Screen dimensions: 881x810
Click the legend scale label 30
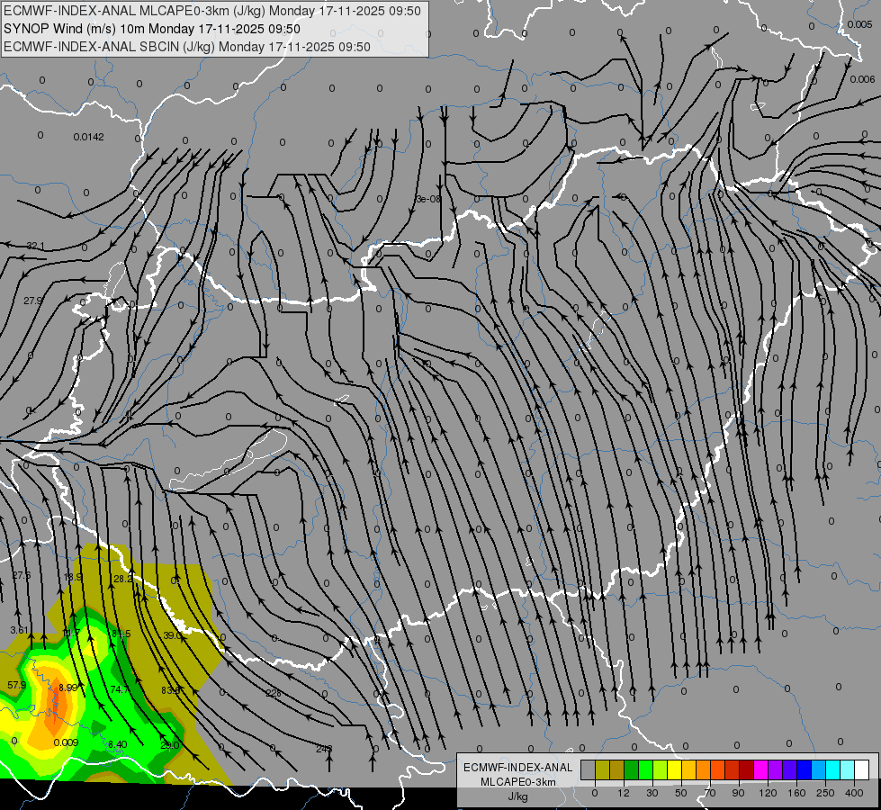coord(652,793)
